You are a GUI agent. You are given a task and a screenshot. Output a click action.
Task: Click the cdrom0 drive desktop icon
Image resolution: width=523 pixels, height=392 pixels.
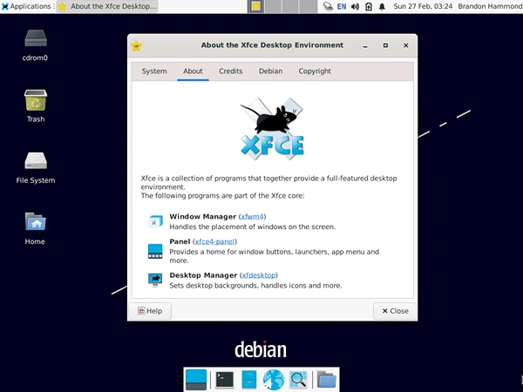click(36, 40)
